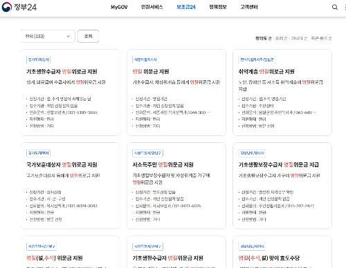Sort results by 최근 등록 순
Image resolution: width=346 pixels, height=268 pixels.
pyautogui.click(x=321, y=39)
